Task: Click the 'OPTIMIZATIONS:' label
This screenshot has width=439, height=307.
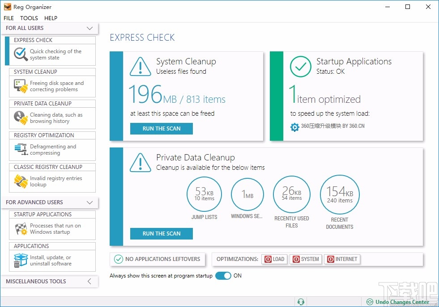Action: 238,259
